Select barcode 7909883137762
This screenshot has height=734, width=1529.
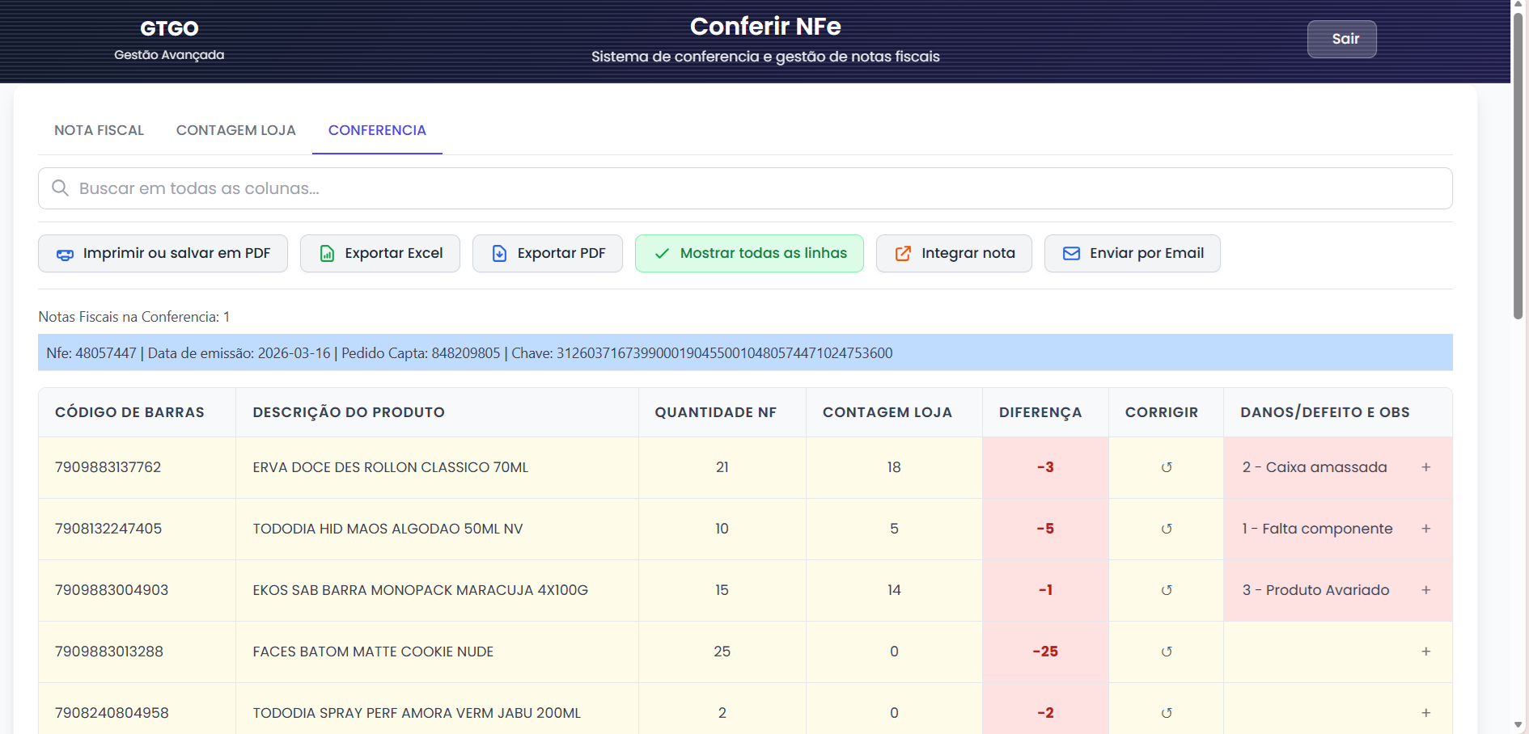pos(108,467)
